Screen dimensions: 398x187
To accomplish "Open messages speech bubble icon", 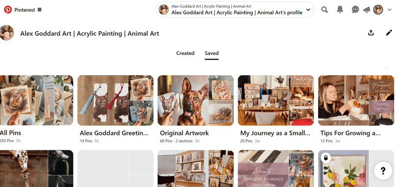I will click(x=355, y=10).
